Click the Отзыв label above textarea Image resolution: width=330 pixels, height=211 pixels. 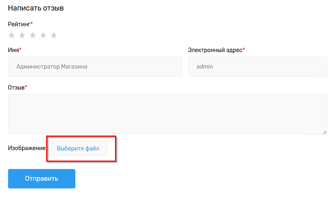[16, 87]
